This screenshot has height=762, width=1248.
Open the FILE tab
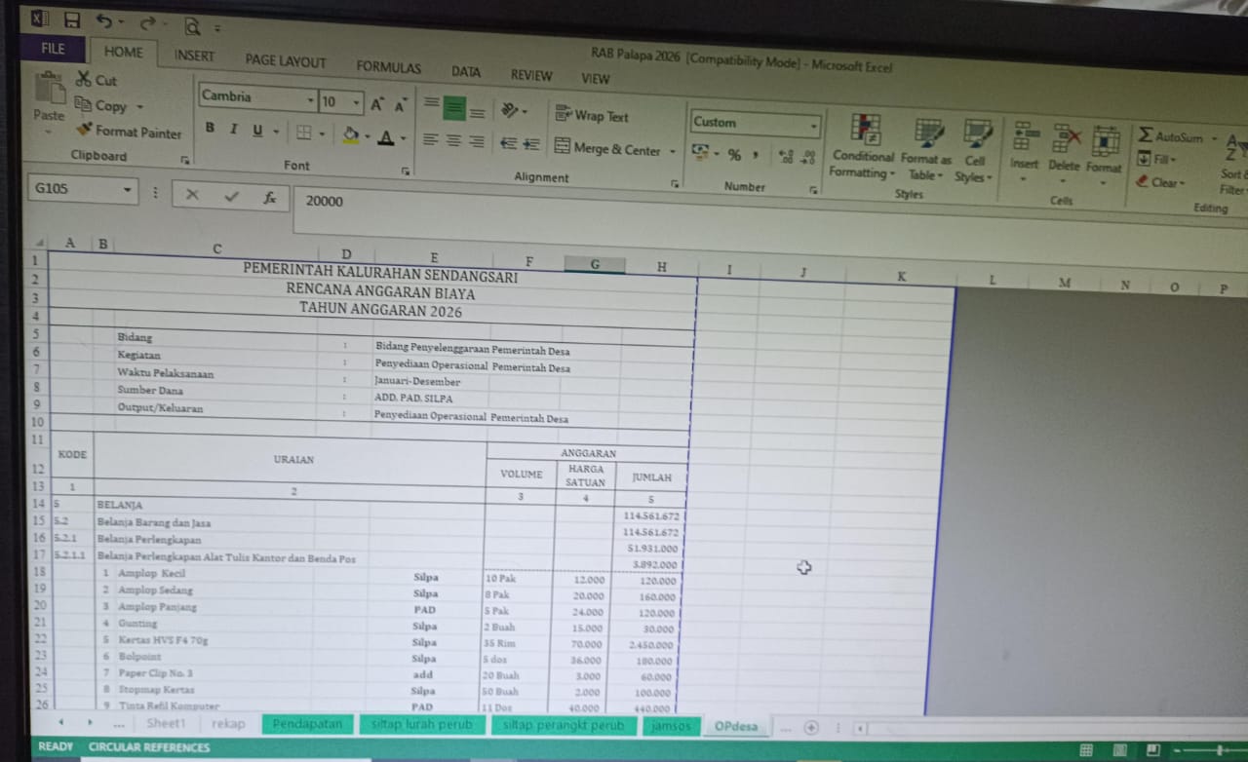click(x=54, y=48)
